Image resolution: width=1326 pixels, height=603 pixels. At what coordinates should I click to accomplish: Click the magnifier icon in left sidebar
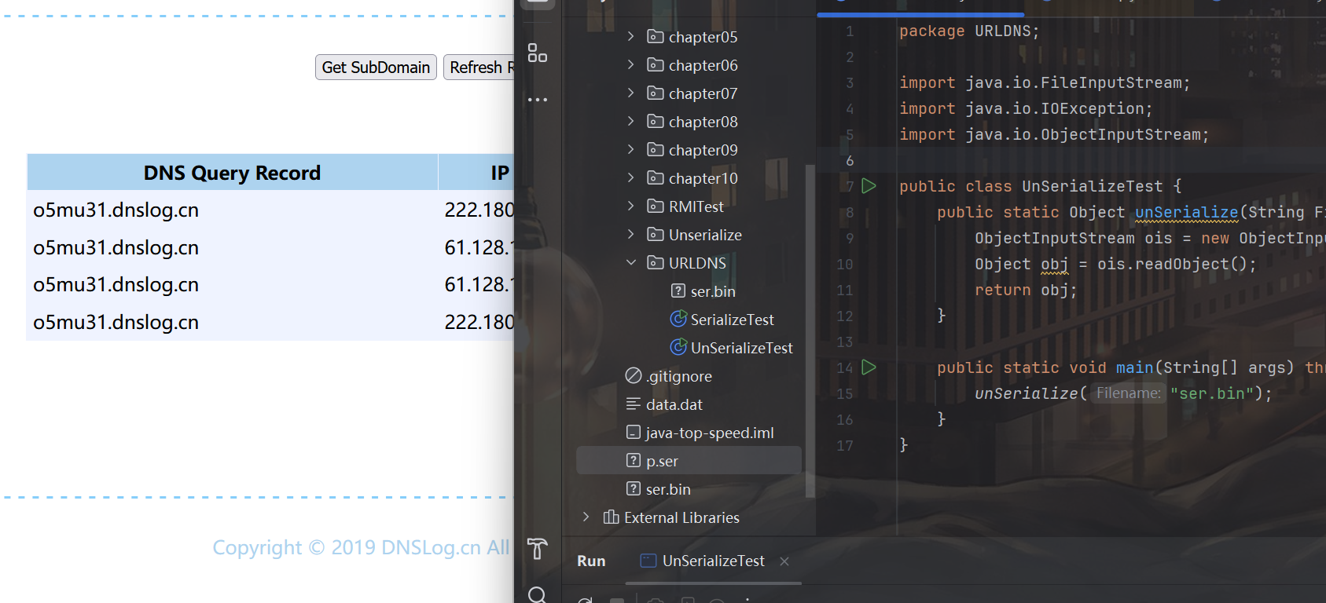(538, 595)
